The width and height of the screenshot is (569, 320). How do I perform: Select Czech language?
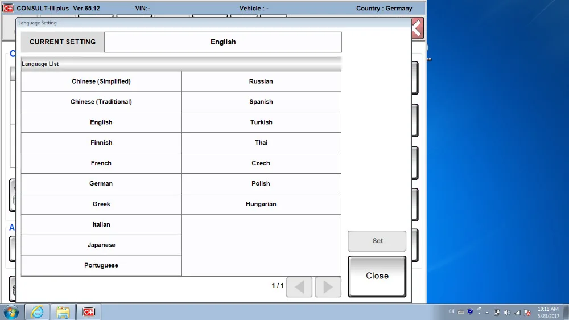261,163
